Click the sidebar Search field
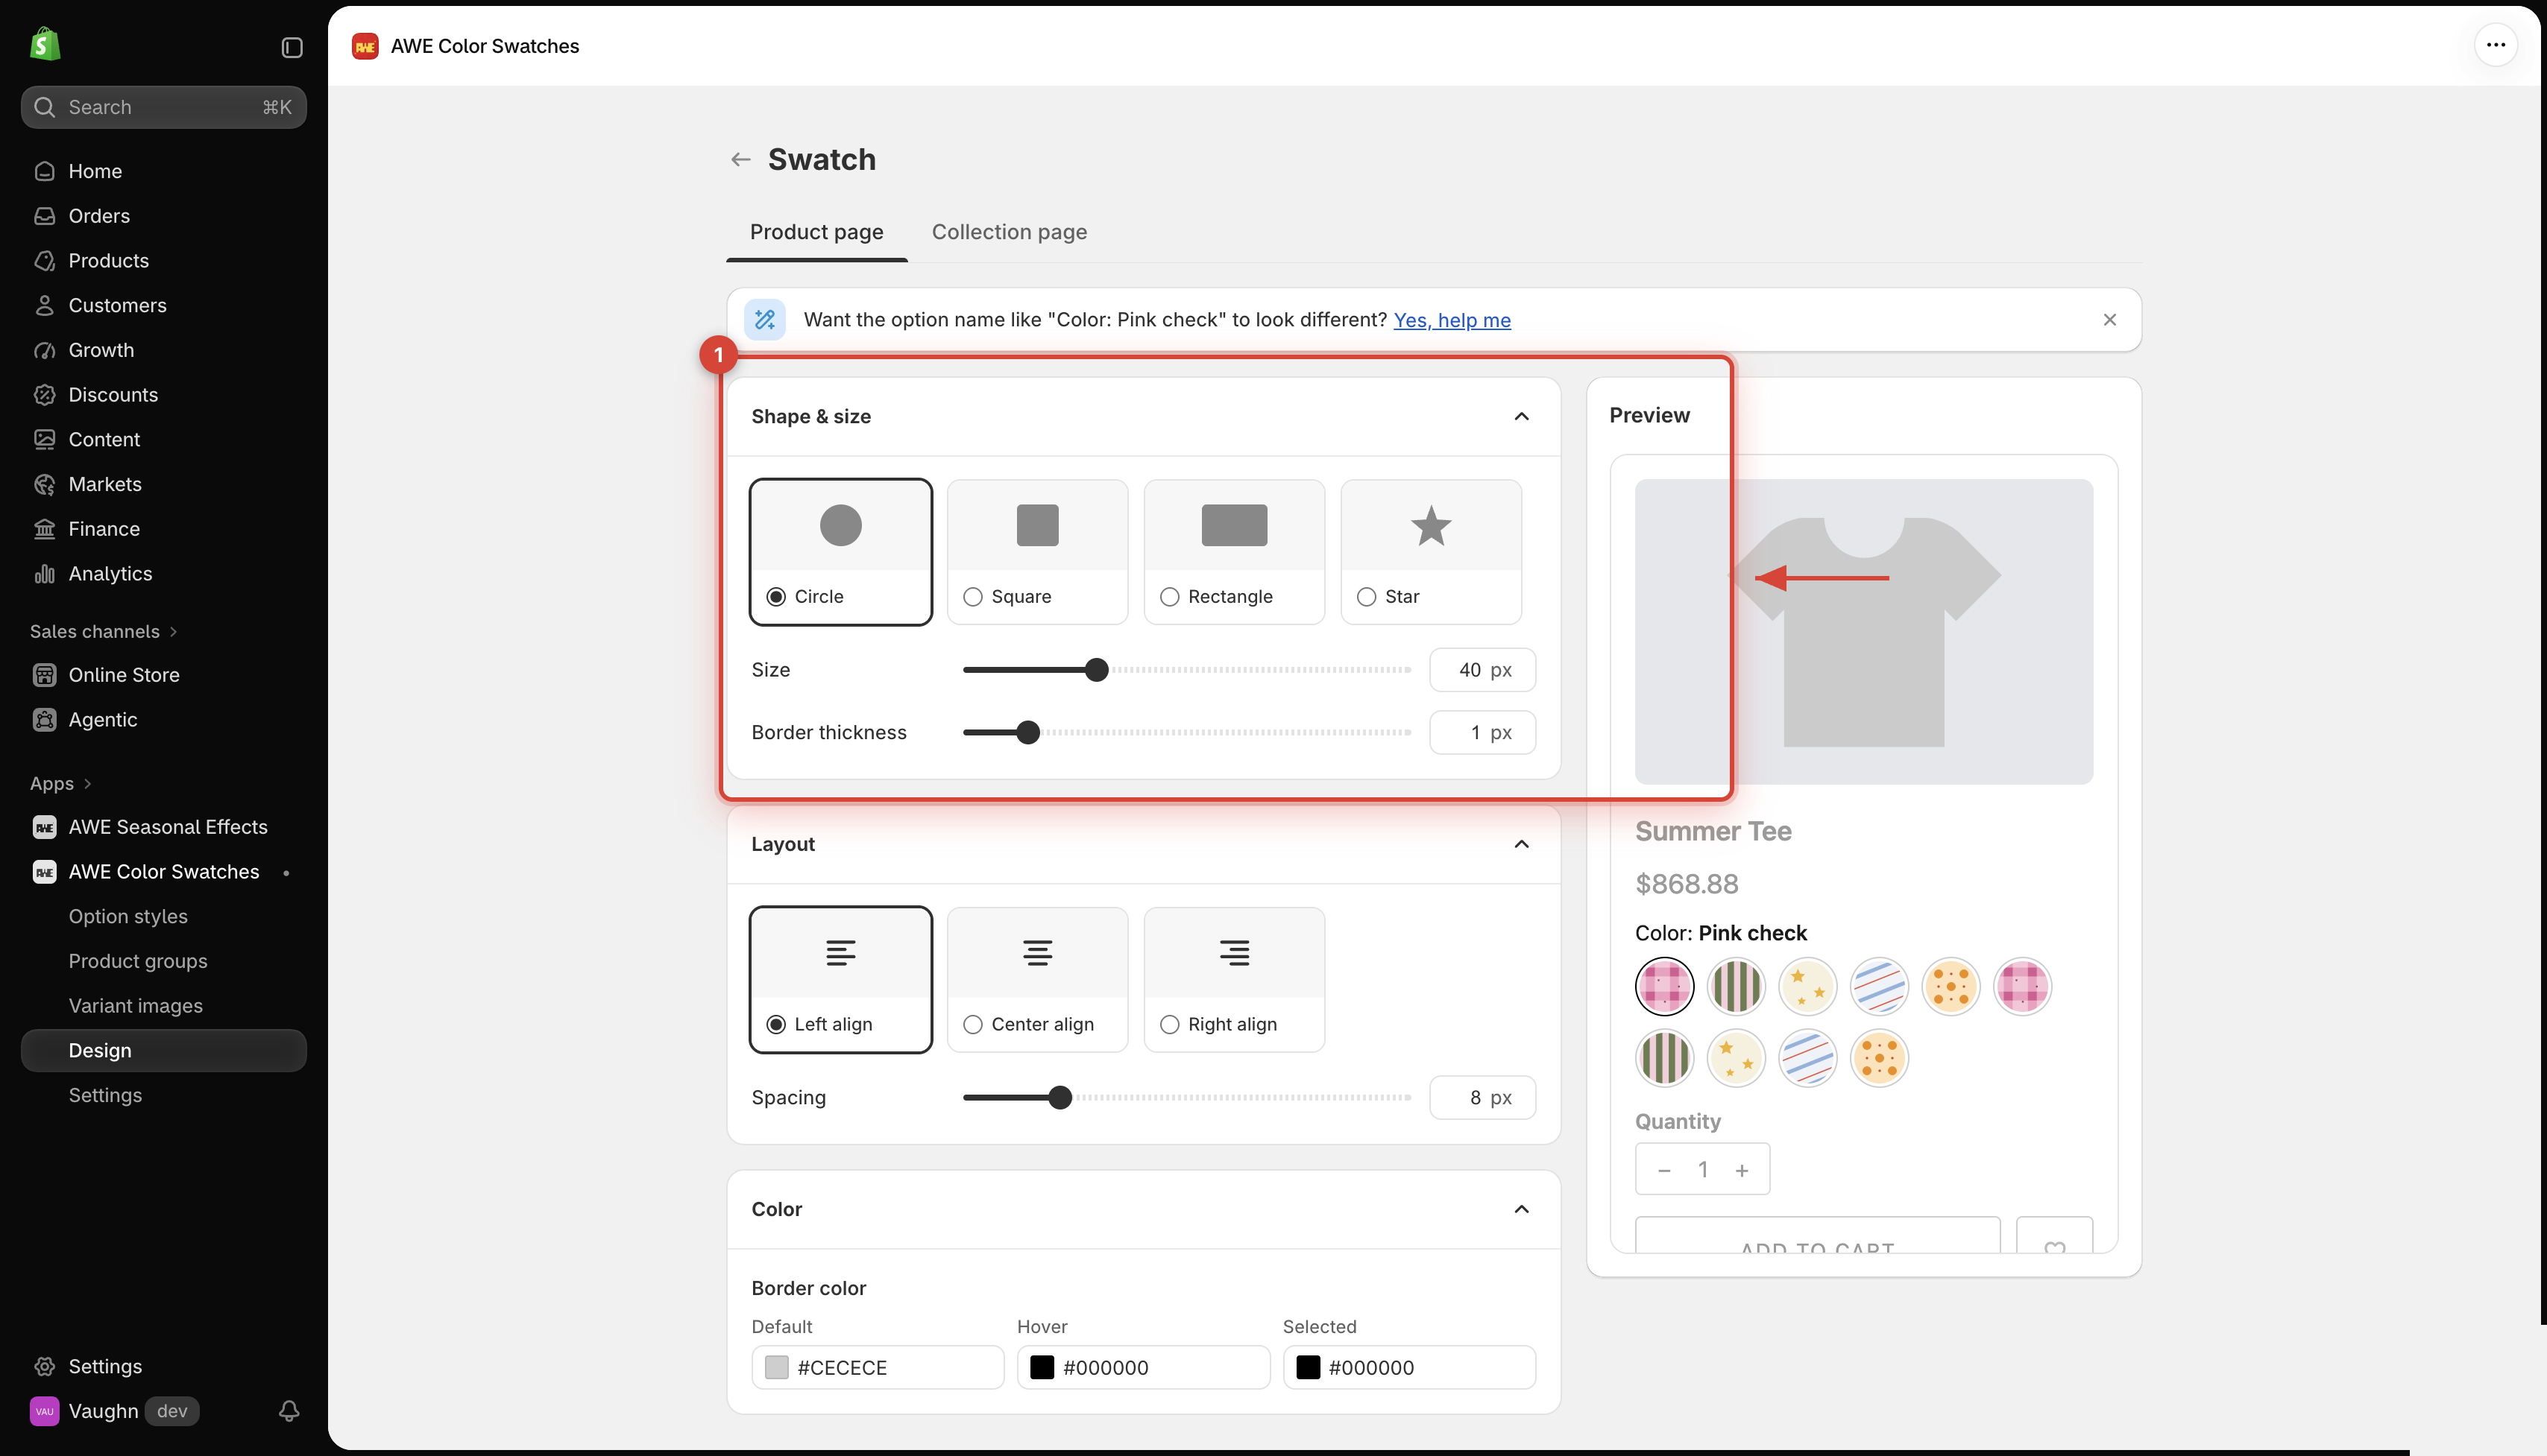Image resolution: width=2547 pixels, height=1456 pixels. click(x=164, y=107)
